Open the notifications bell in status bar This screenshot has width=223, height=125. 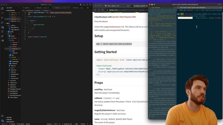90,124
